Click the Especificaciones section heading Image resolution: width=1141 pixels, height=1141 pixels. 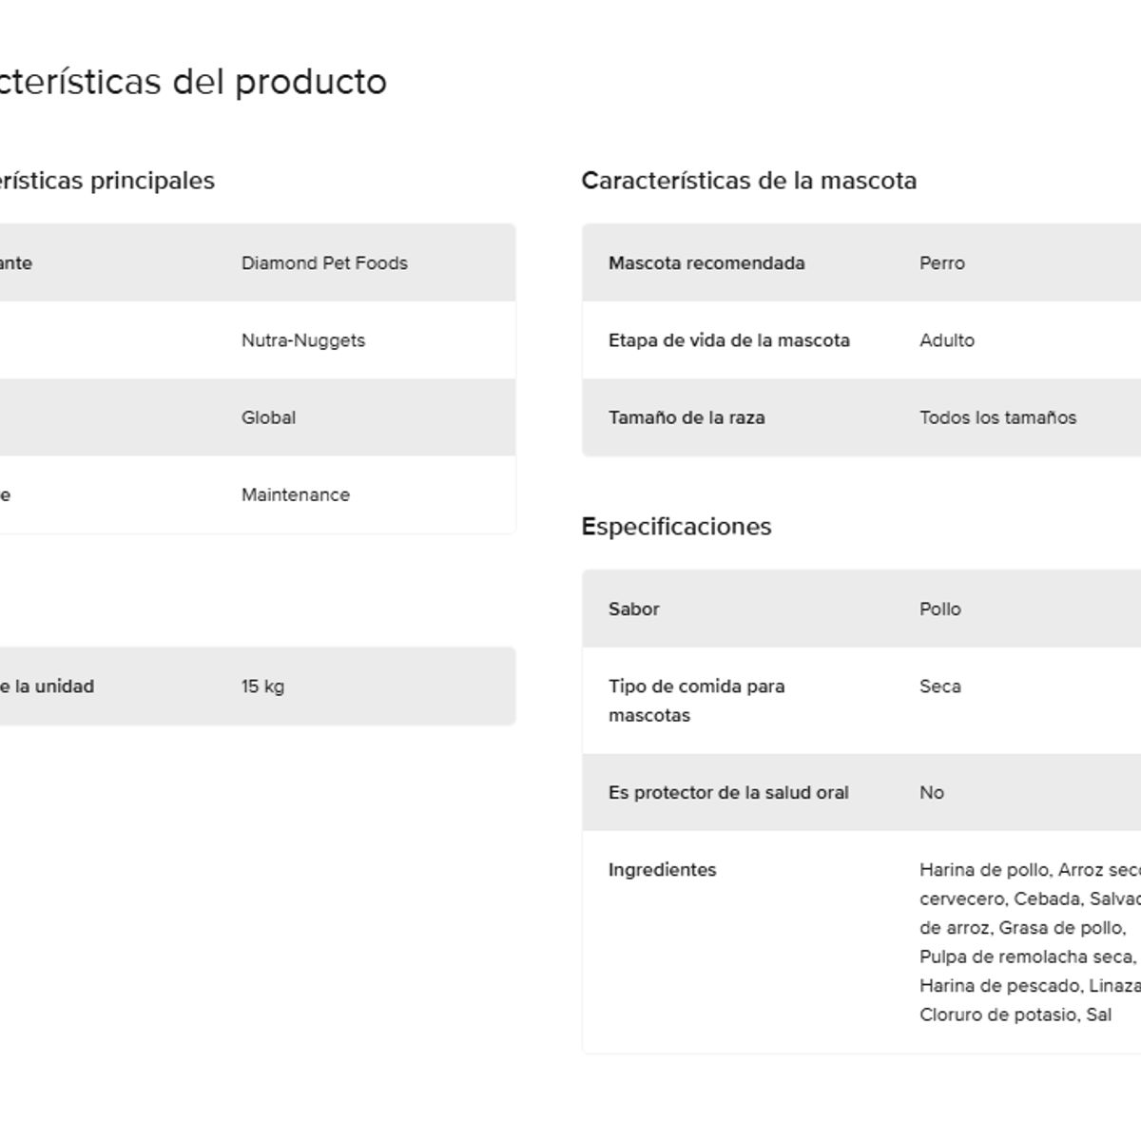[676, 527]
